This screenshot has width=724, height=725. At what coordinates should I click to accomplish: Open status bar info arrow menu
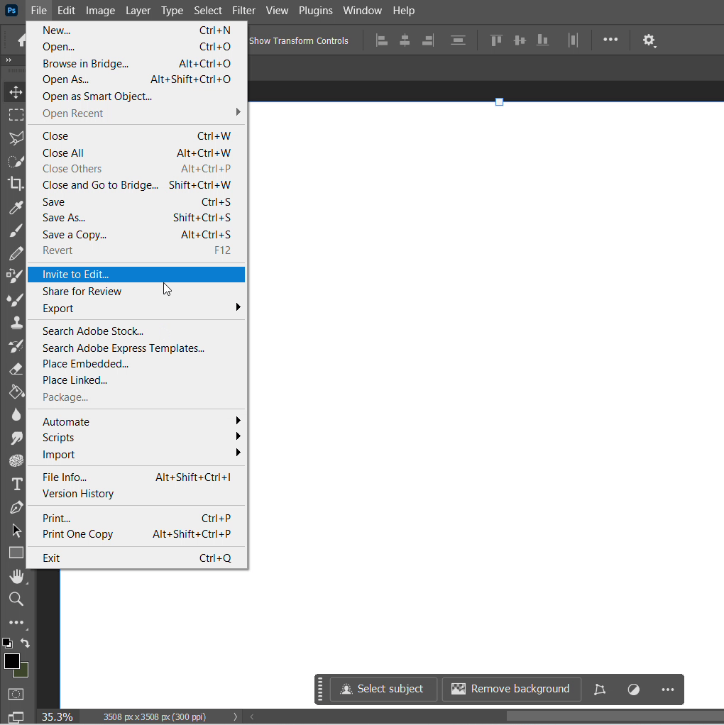(x=235, y=716)
